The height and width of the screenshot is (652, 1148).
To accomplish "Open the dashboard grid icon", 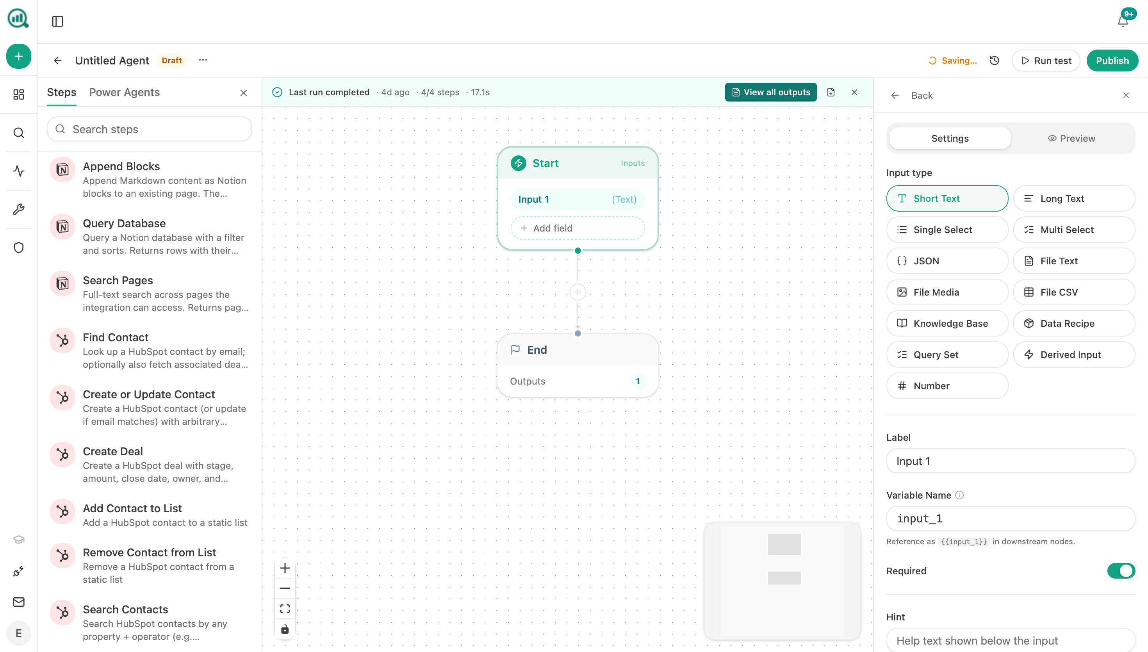I will click(x=18, y=94).
